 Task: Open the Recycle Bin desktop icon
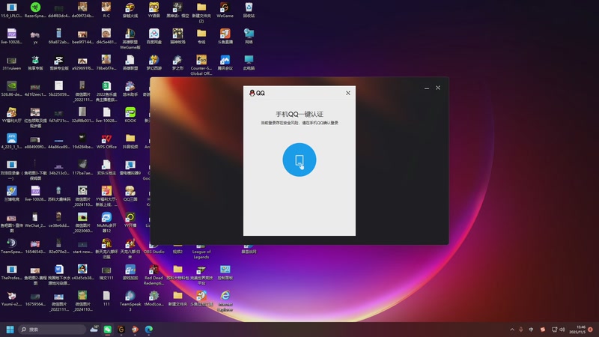point(249,10)
